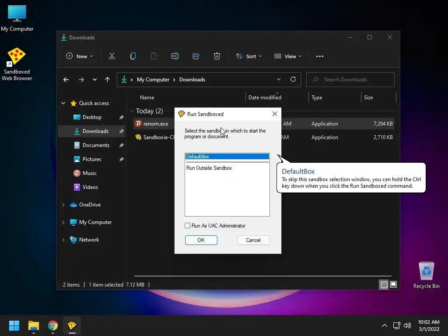
Task: Click the pin icon next to Desktop
Action: (122, 117)
